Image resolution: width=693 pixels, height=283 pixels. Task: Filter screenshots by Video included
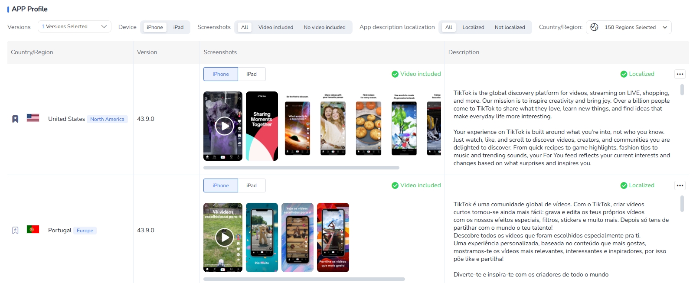click(x=276, y=27)
